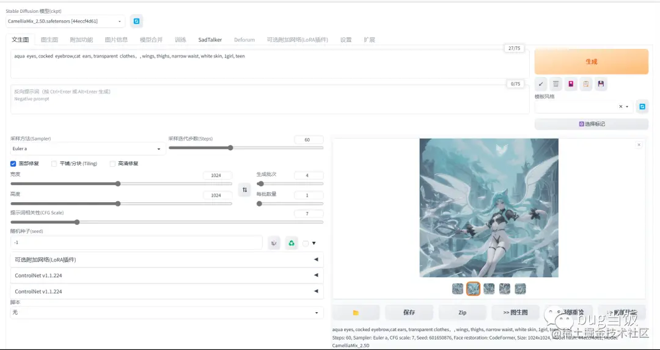Image resolution: width=660 pixels, height=350 pixels.
Task: Adjust the sampling steps slider
Action: 246,148
